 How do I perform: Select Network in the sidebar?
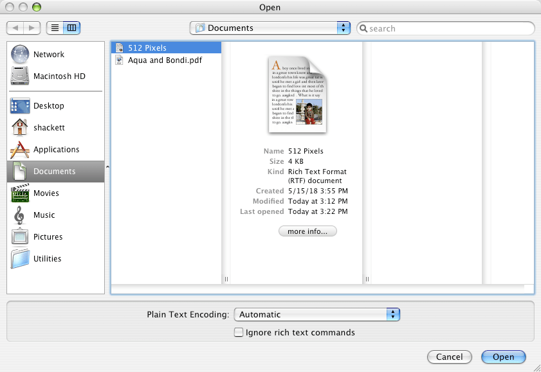(x=49, y=55)
